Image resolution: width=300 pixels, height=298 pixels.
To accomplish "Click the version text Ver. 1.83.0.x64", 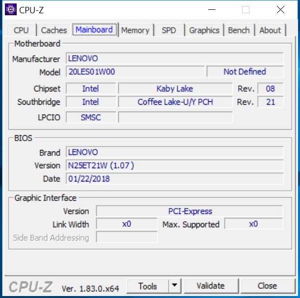I will pyautogui.click(x=90, y=289).
